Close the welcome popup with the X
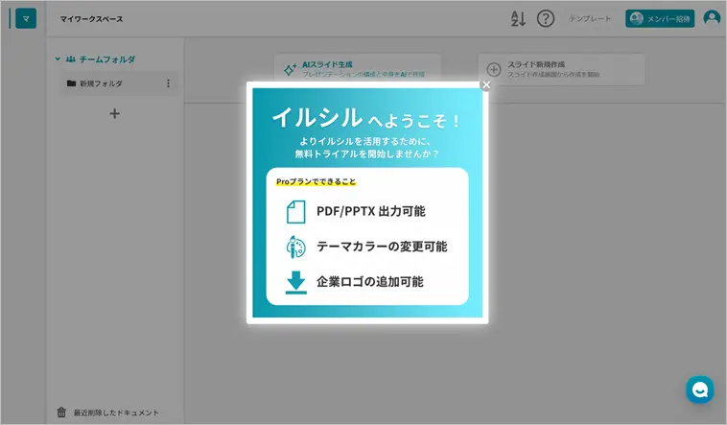The image size is (727, 425). coord(486,85)
